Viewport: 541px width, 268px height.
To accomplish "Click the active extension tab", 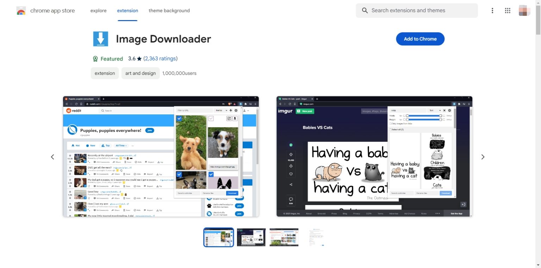I will click(128, 11).
